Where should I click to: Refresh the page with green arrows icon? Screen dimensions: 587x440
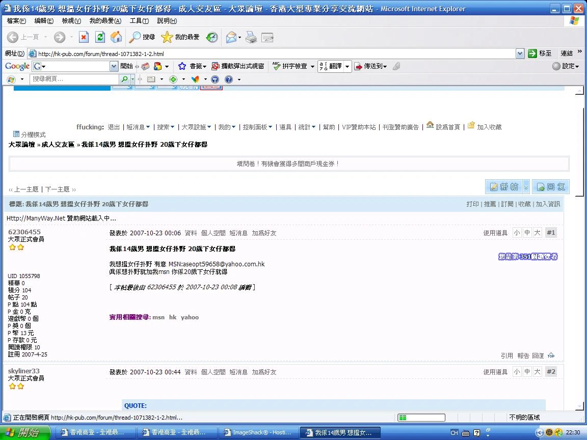click(100, 37)
